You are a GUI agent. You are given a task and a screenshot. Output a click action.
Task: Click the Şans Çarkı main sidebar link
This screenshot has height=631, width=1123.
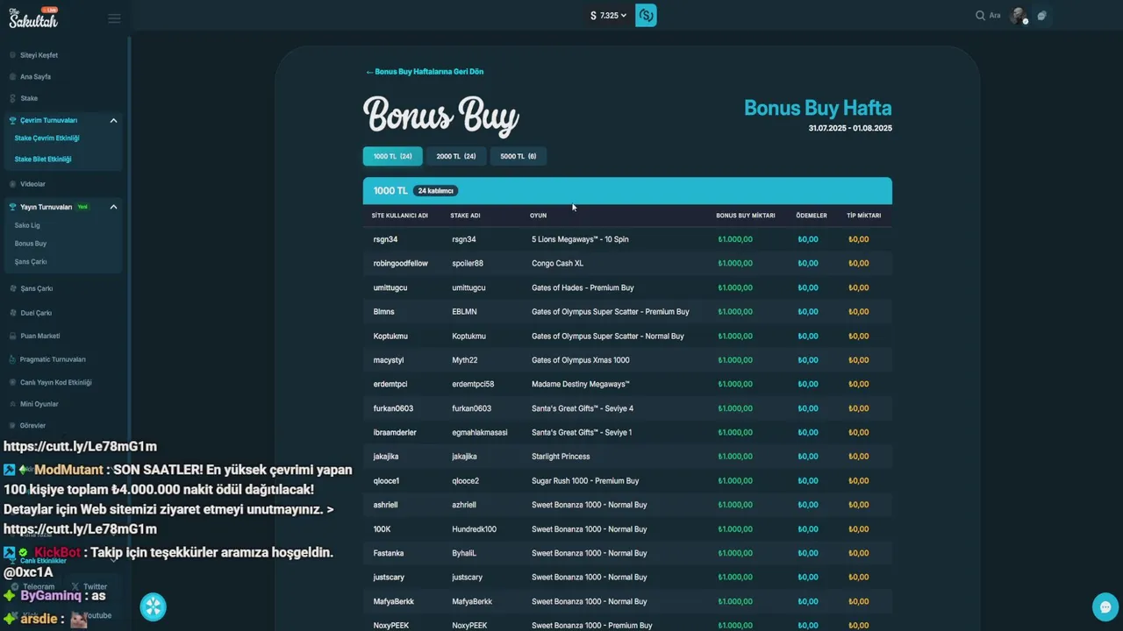[36, 288]
